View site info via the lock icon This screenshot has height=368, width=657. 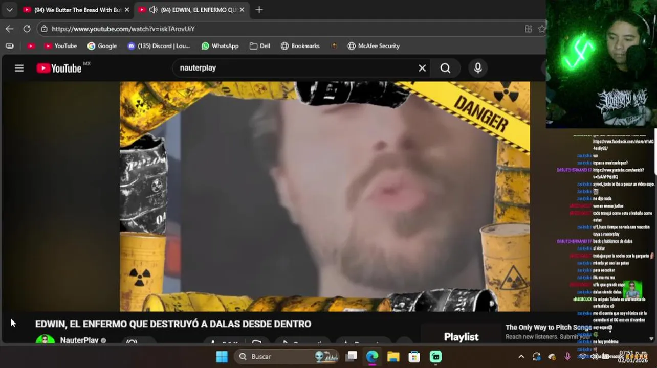tap(45, 29)
